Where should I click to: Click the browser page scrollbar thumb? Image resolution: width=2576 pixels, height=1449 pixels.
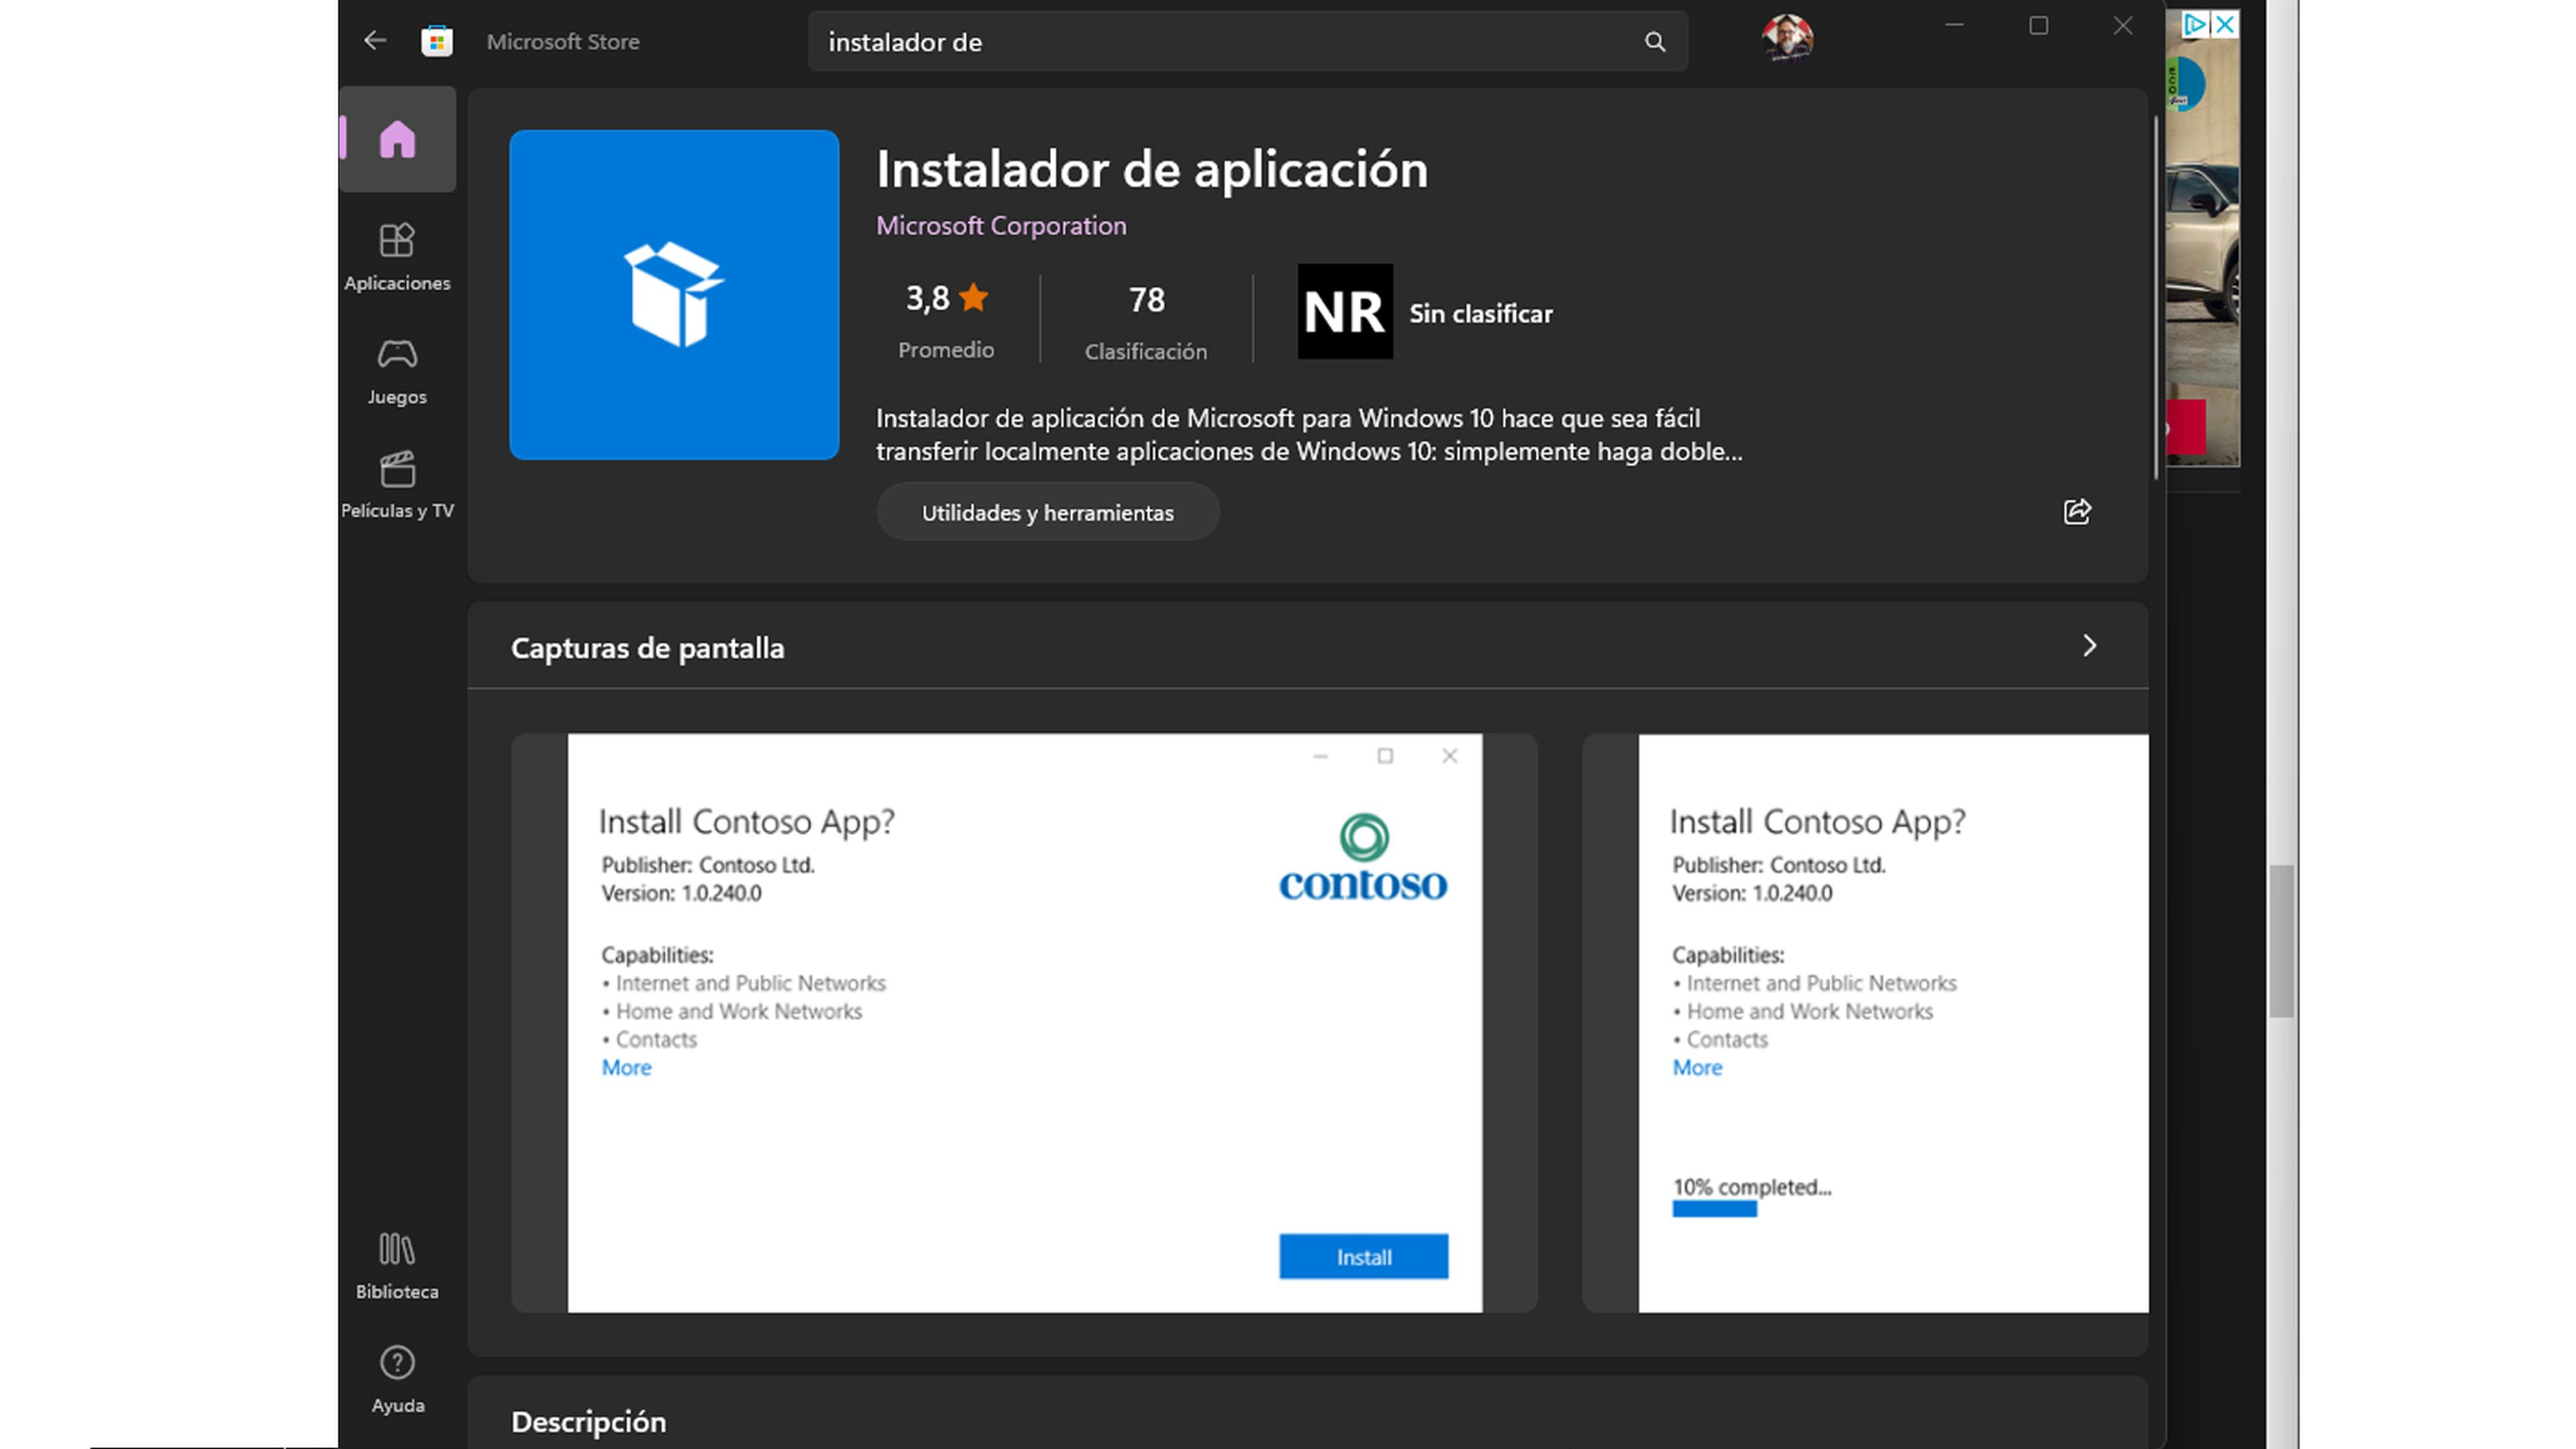coord(2281,941)
